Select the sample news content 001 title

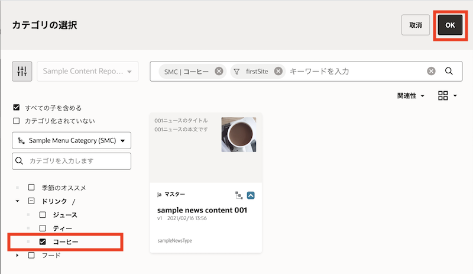click(x=202, y=210)
